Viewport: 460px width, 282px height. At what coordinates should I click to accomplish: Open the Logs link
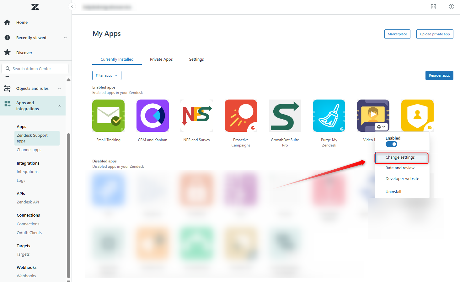click(x=21, y=181)
